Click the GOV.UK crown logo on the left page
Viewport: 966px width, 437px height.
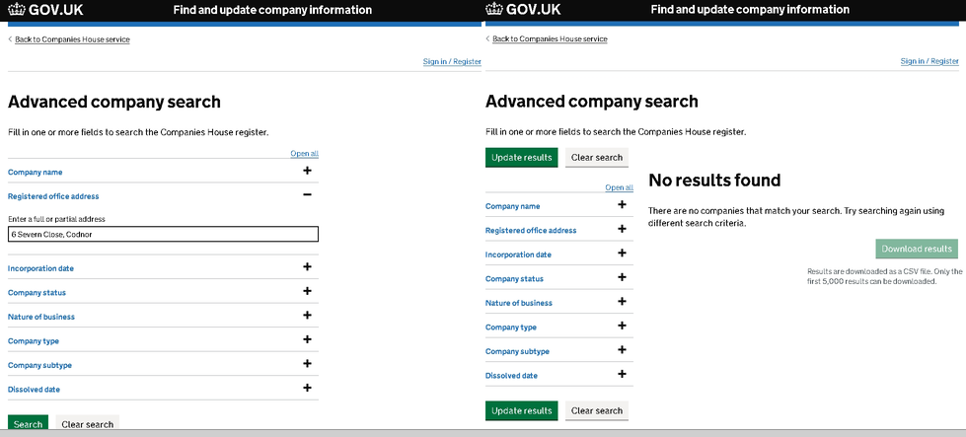[x=18, y=10]
